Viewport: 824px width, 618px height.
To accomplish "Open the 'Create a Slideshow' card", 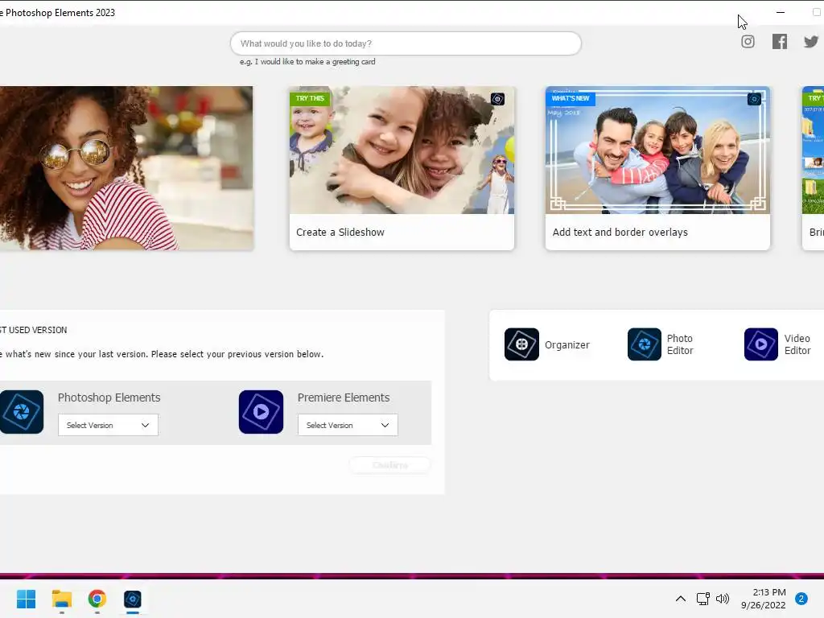I will [x=402, y=168].
